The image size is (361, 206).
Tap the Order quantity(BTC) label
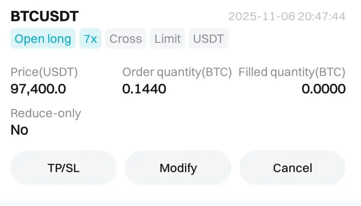[x=177, y=72]
